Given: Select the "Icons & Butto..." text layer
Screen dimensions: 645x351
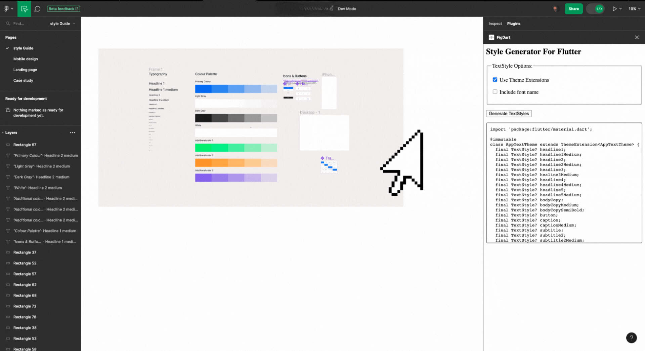Looking at the screenshot, I should click(x=44, y=241).
